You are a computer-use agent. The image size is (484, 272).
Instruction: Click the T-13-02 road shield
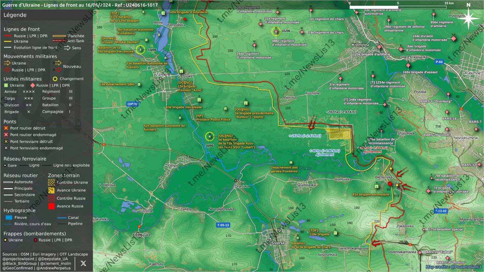coord(441,211)
